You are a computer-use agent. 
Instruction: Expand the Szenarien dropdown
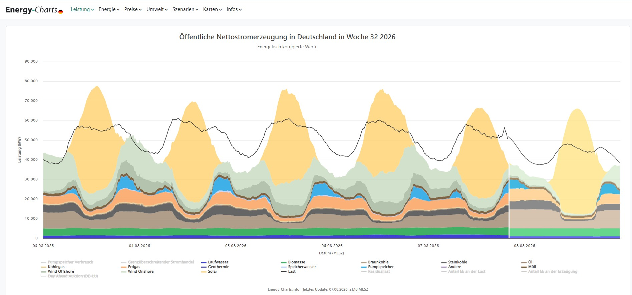click(186, 9)
